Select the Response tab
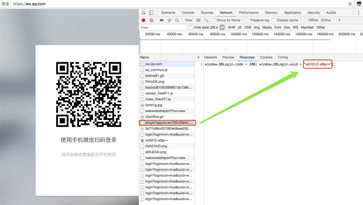This screenshot has width=363, height=205. point(247,57)
